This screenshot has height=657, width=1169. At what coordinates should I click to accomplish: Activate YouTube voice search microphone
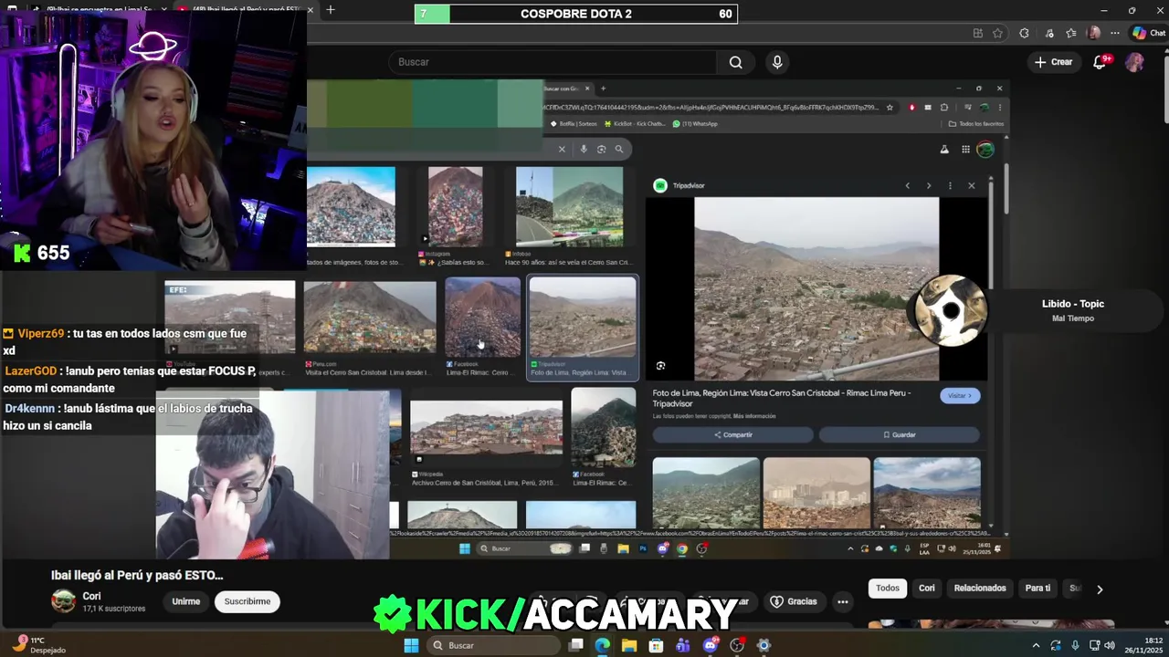point(777,62)
